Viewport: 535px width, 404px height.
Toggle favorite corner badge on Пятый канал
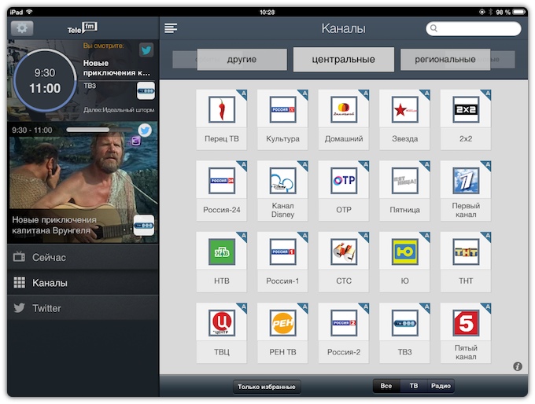487,307
